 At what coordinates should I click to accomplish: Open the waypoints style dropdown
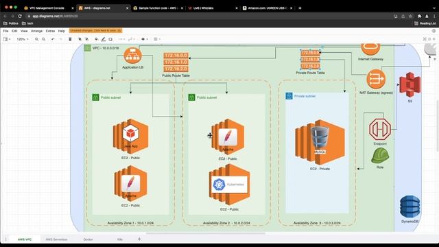(131, 39)
